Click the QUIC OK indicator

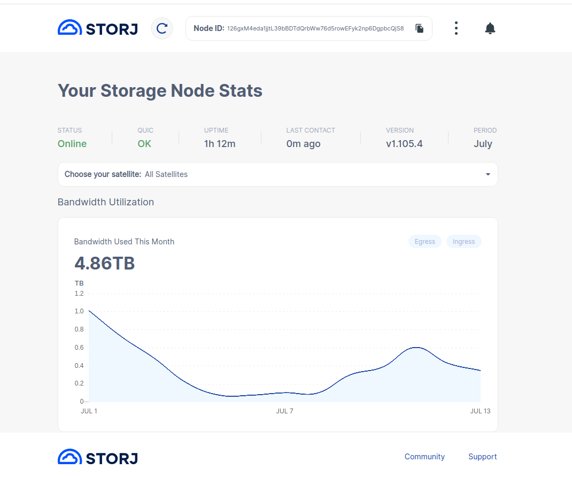(144, 144)
